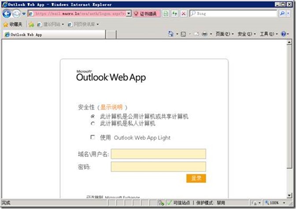Click the 显示说明 show explanation link
This screenshot has height=209, width=296.
point(111,107)
